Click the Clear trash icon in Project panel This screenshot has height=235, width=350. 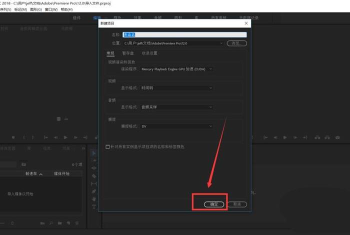77,223
